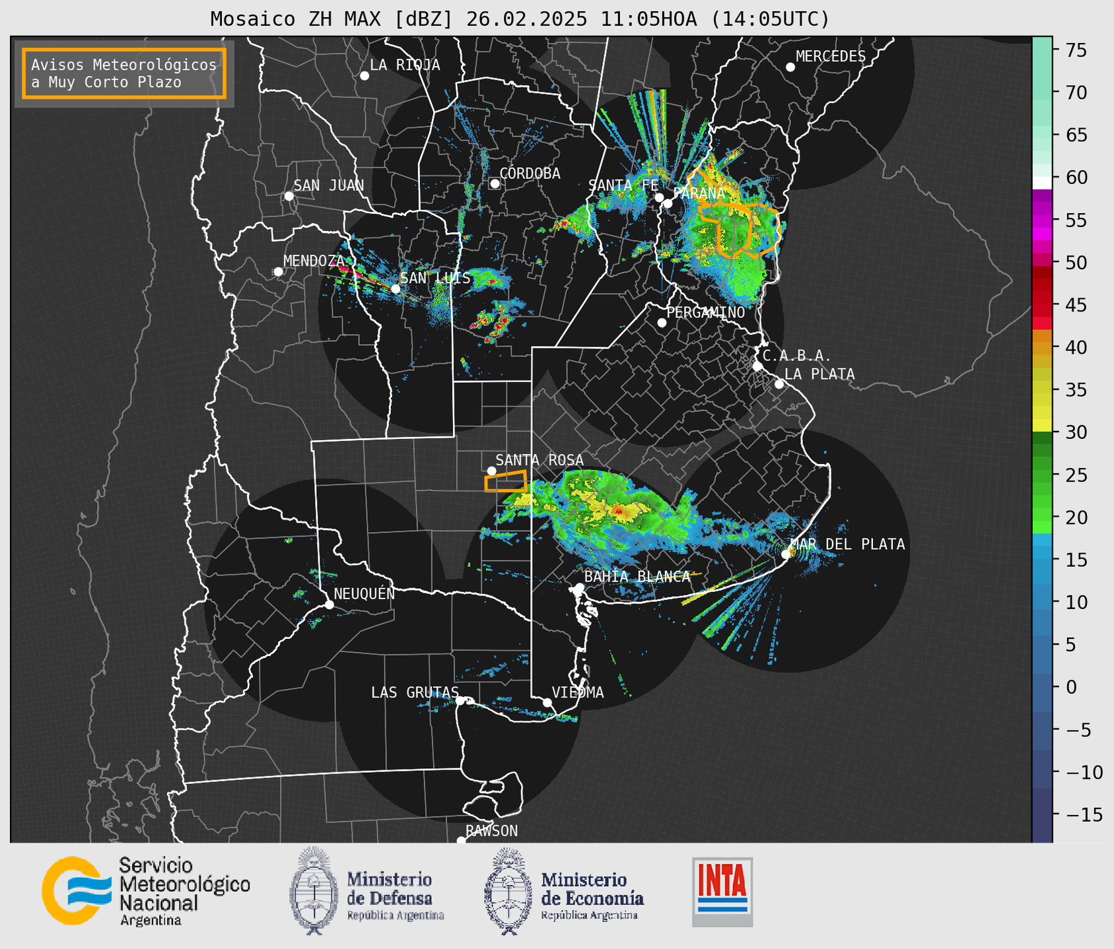Click the CÓRDOBA label text

[x=530, y=174]
